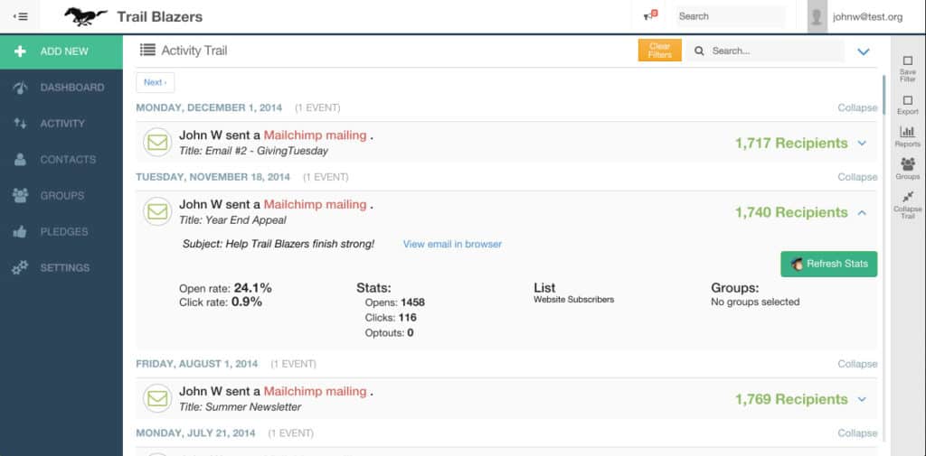Screen dimensions: 926x456
Task: Open the Contacts menu item
Action: (61, 160)
